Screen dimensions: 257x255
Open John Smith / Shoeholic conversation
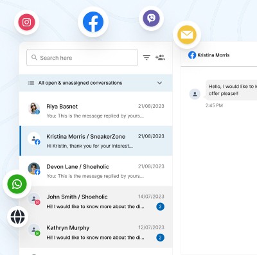tap(96, 201)
